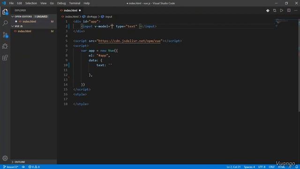The width and height of the screenshot is (300, 169).
Task: Open changes compare icon in editor toolbar
Action: coord(275,10)
